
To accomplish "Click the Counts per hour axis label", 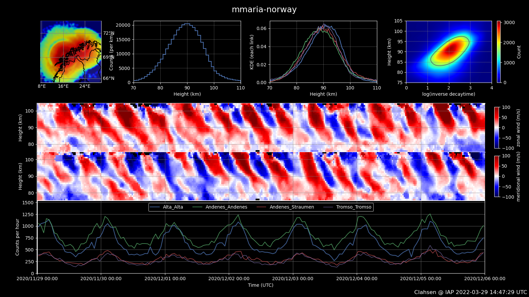I will [x=18, y=237].
